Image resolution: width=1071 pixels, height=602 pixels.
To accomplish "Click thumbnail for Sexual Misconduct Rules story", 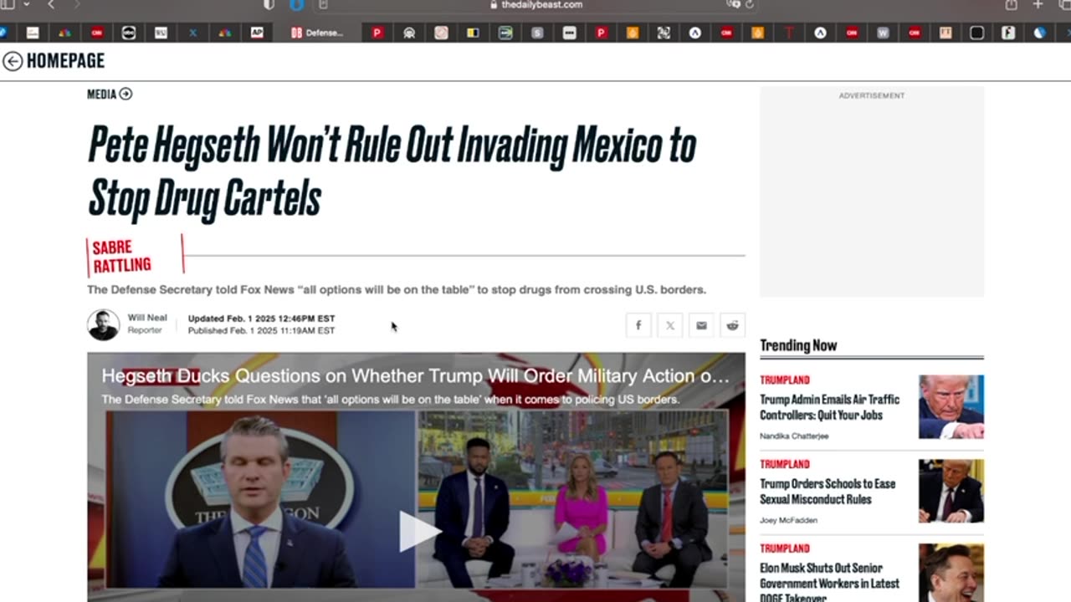I will (x=951, y=491).
